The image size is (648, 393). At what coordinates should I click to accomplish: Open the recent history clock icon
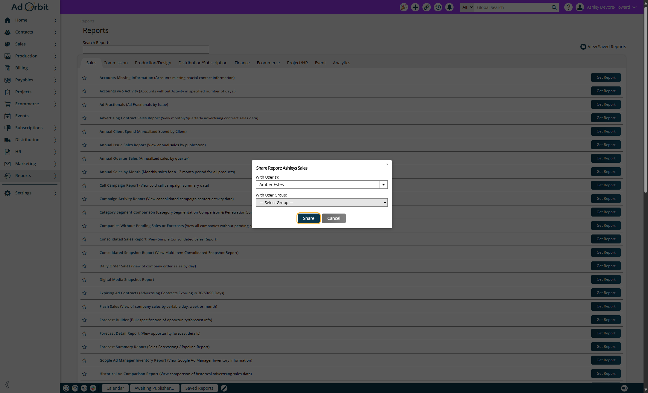(x=438, y=7)
